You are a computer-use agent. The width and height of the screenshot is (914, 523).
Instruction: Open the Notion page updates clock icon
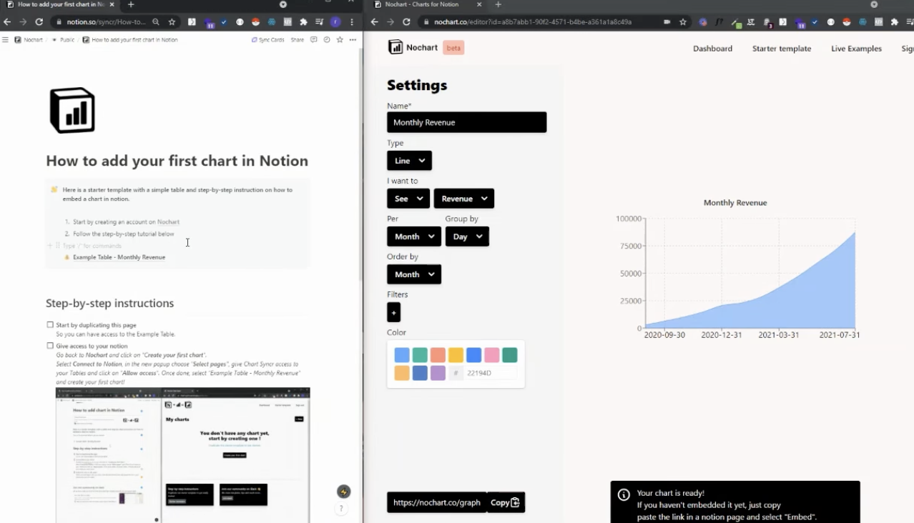pos(327,40)
